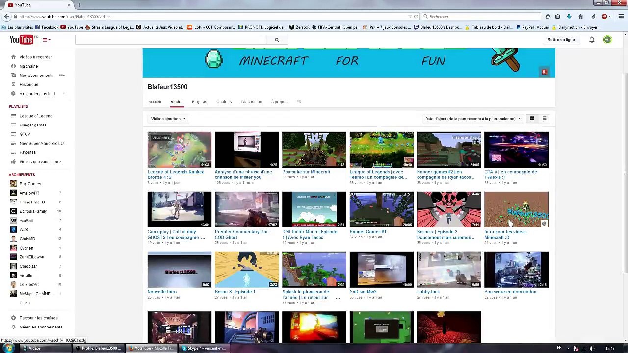628x353 pixels.
Task: Click the YouTube logo
Action: (x=22, y=40)
